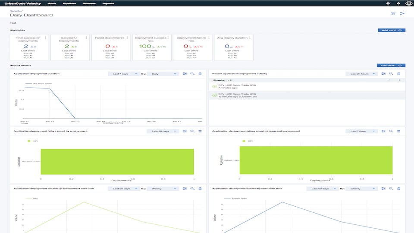Toggle DEV legend in failure count by team chart

248,141
